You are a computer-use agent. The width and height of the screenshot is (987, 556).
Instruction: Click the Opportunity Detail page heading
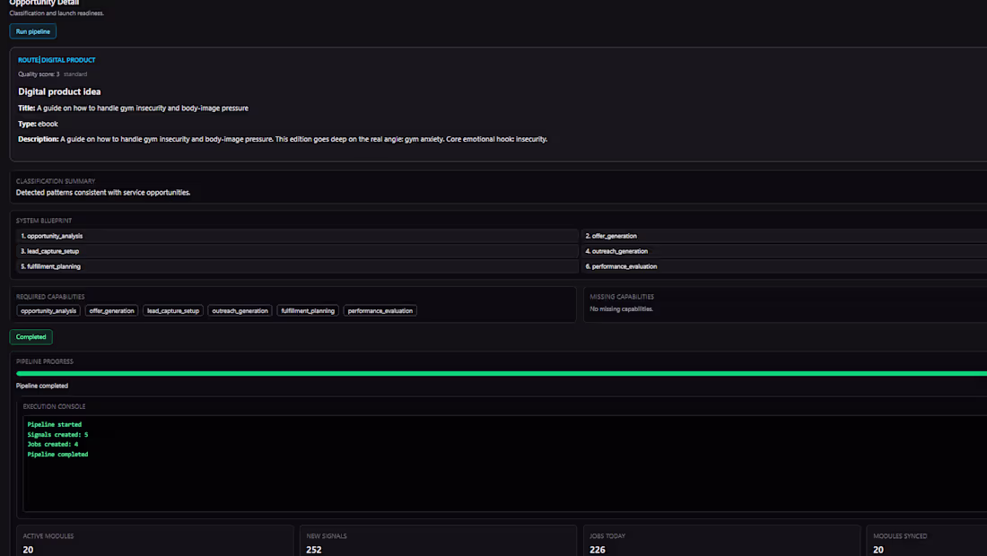coord(44,4)
